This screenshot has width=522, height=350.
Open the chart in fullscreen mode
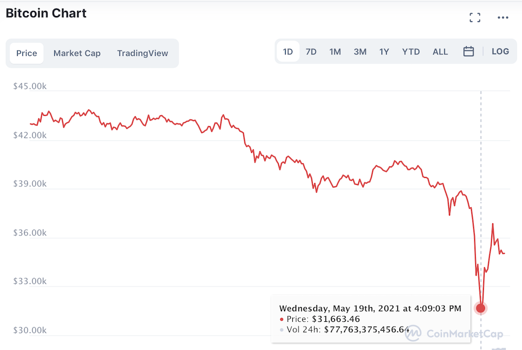coord(474,18)
